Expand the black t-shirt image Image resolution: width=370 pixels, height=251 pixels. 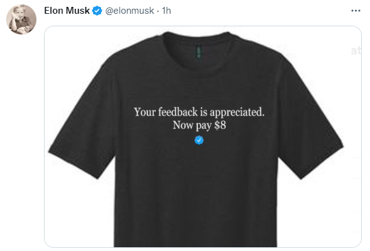click(203, 136)
